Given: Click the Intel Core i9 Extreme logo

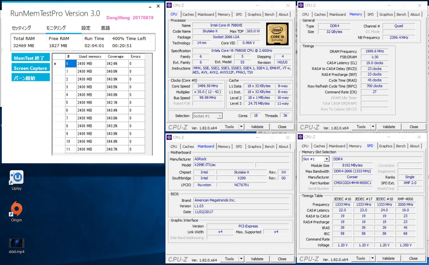Looking at the screenshot, I should [x=277, y=34].
